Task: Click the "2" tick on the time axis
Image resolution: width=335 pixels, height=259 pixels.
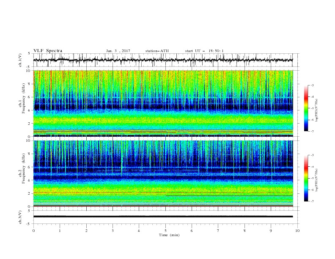Action: coord(86,231)
